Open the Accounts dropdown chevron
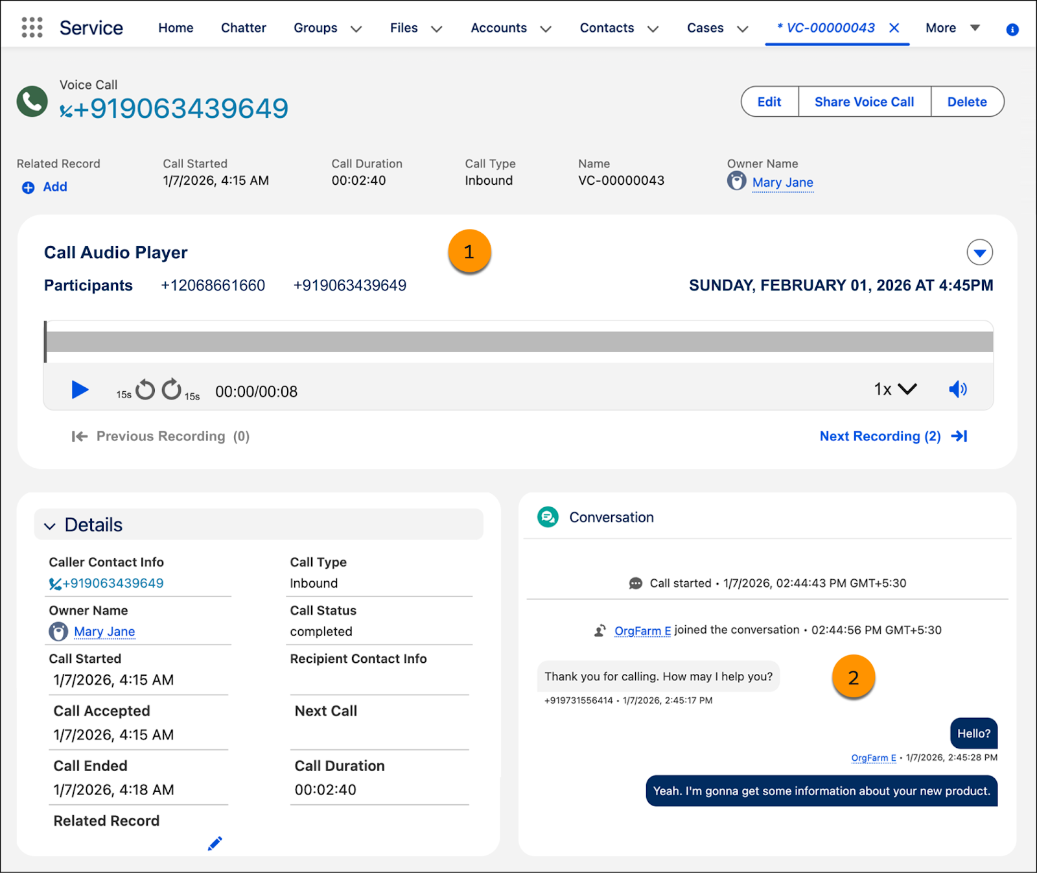This screenshot has height=873, width=1037. click(546, 29)
